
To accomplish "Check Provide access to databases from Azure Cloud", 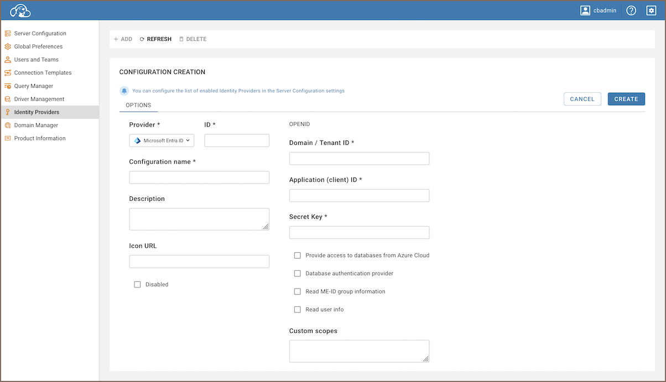I will (298, 255).
